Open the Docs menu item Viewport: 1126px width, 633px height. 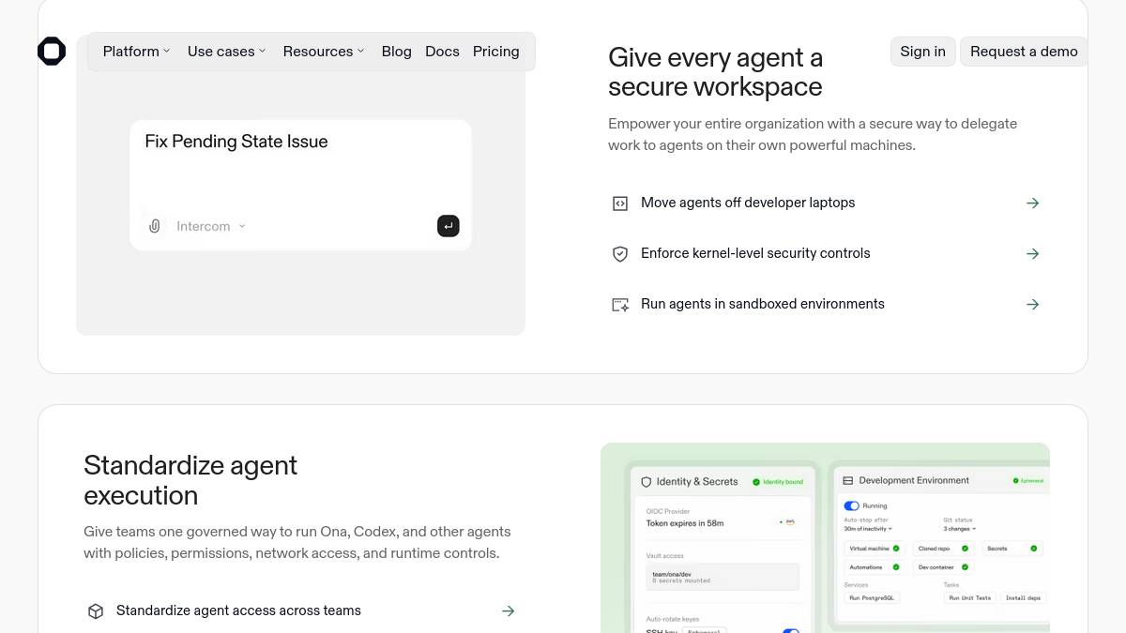tap(442, 52)
